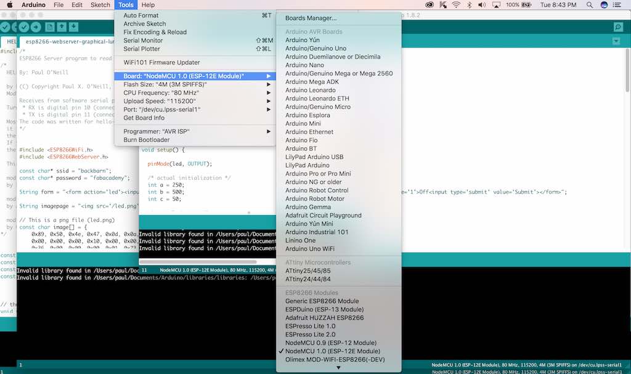This screenshot has height=374, width=631.
Task: Expand the Upload Speed "115200" submenu
Action: [195, 101]
